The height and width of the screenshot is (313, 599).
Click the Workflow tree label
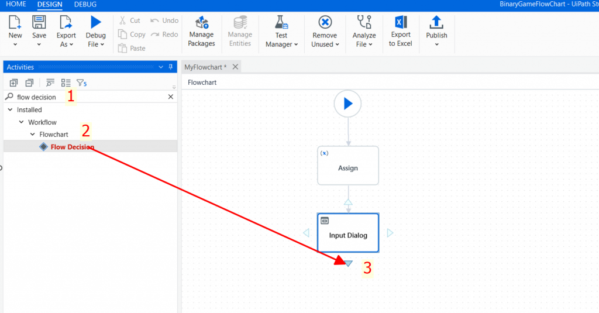coord(42,122)
